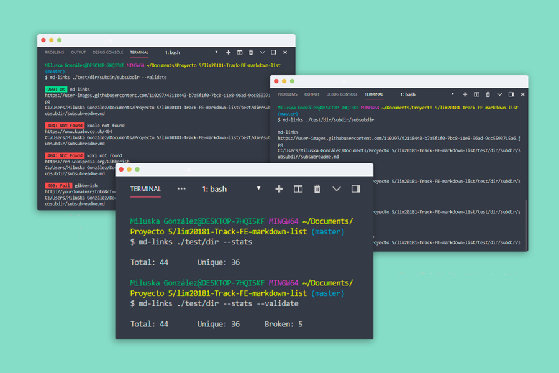Open the '1: bash' dropdown in front window

pyautogui.click(x=259, y=189)
